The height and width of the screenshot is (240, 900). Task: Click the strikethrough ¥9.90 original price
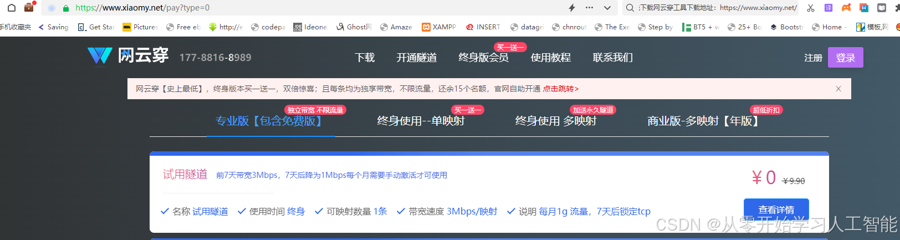tap(794, 181)
